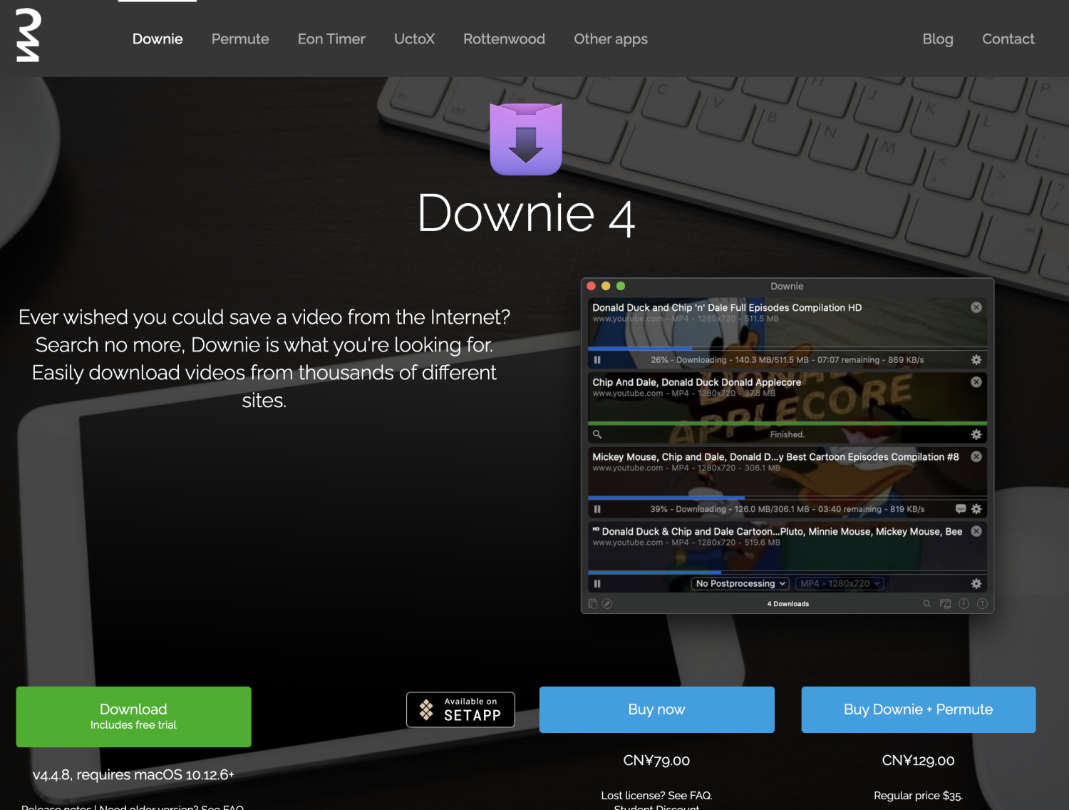Click the Applecore video thumbnail background
1069x810 pixels.
pyautogui.click(x=787, y=409)
